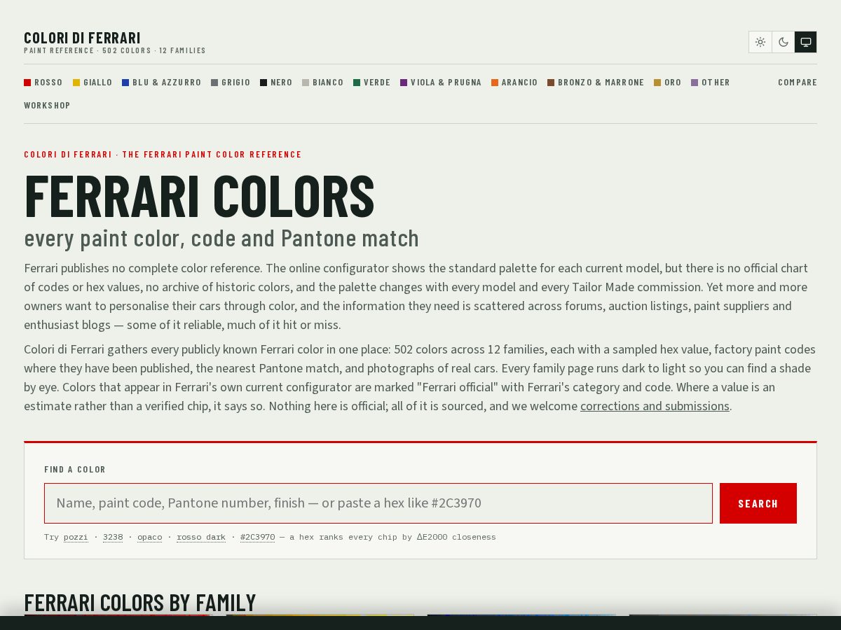841x630 pixels.
Task: Try the #2C3970 hex example
Action: tap(257, 537)
